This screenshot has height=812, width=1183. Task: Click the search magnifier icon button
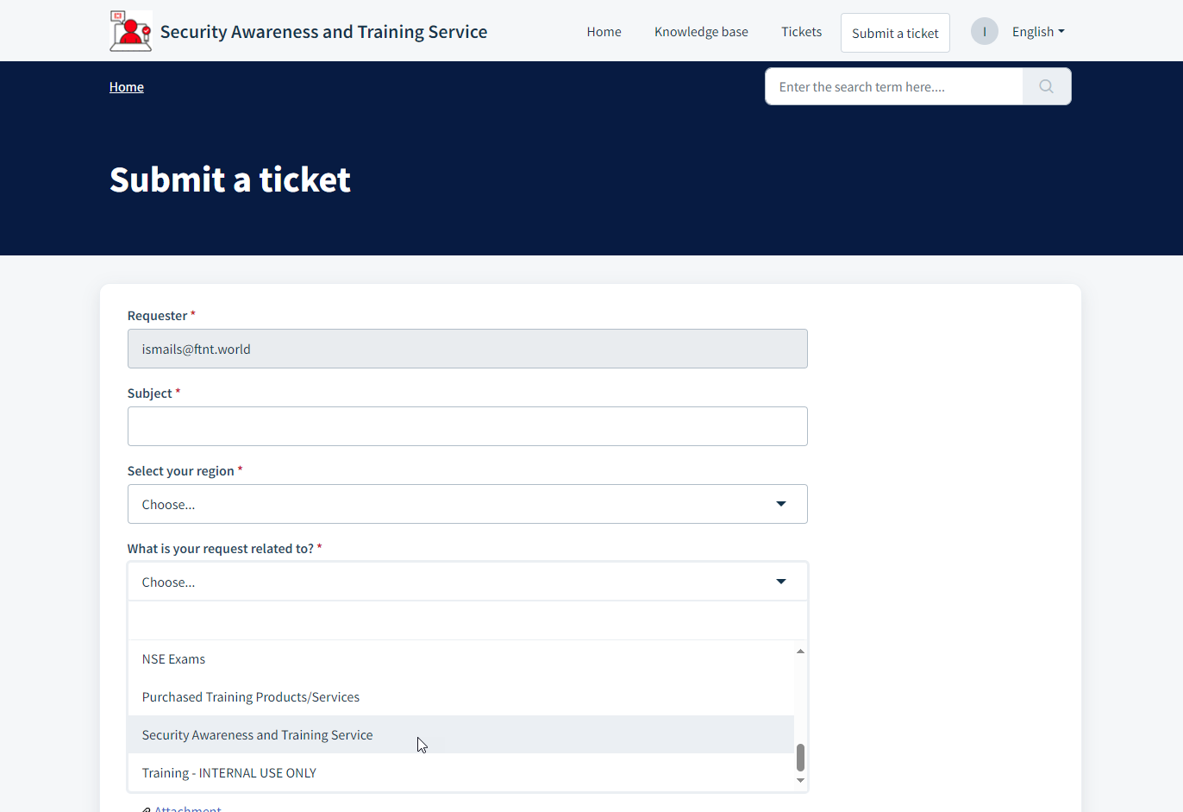coord(1047,86)
